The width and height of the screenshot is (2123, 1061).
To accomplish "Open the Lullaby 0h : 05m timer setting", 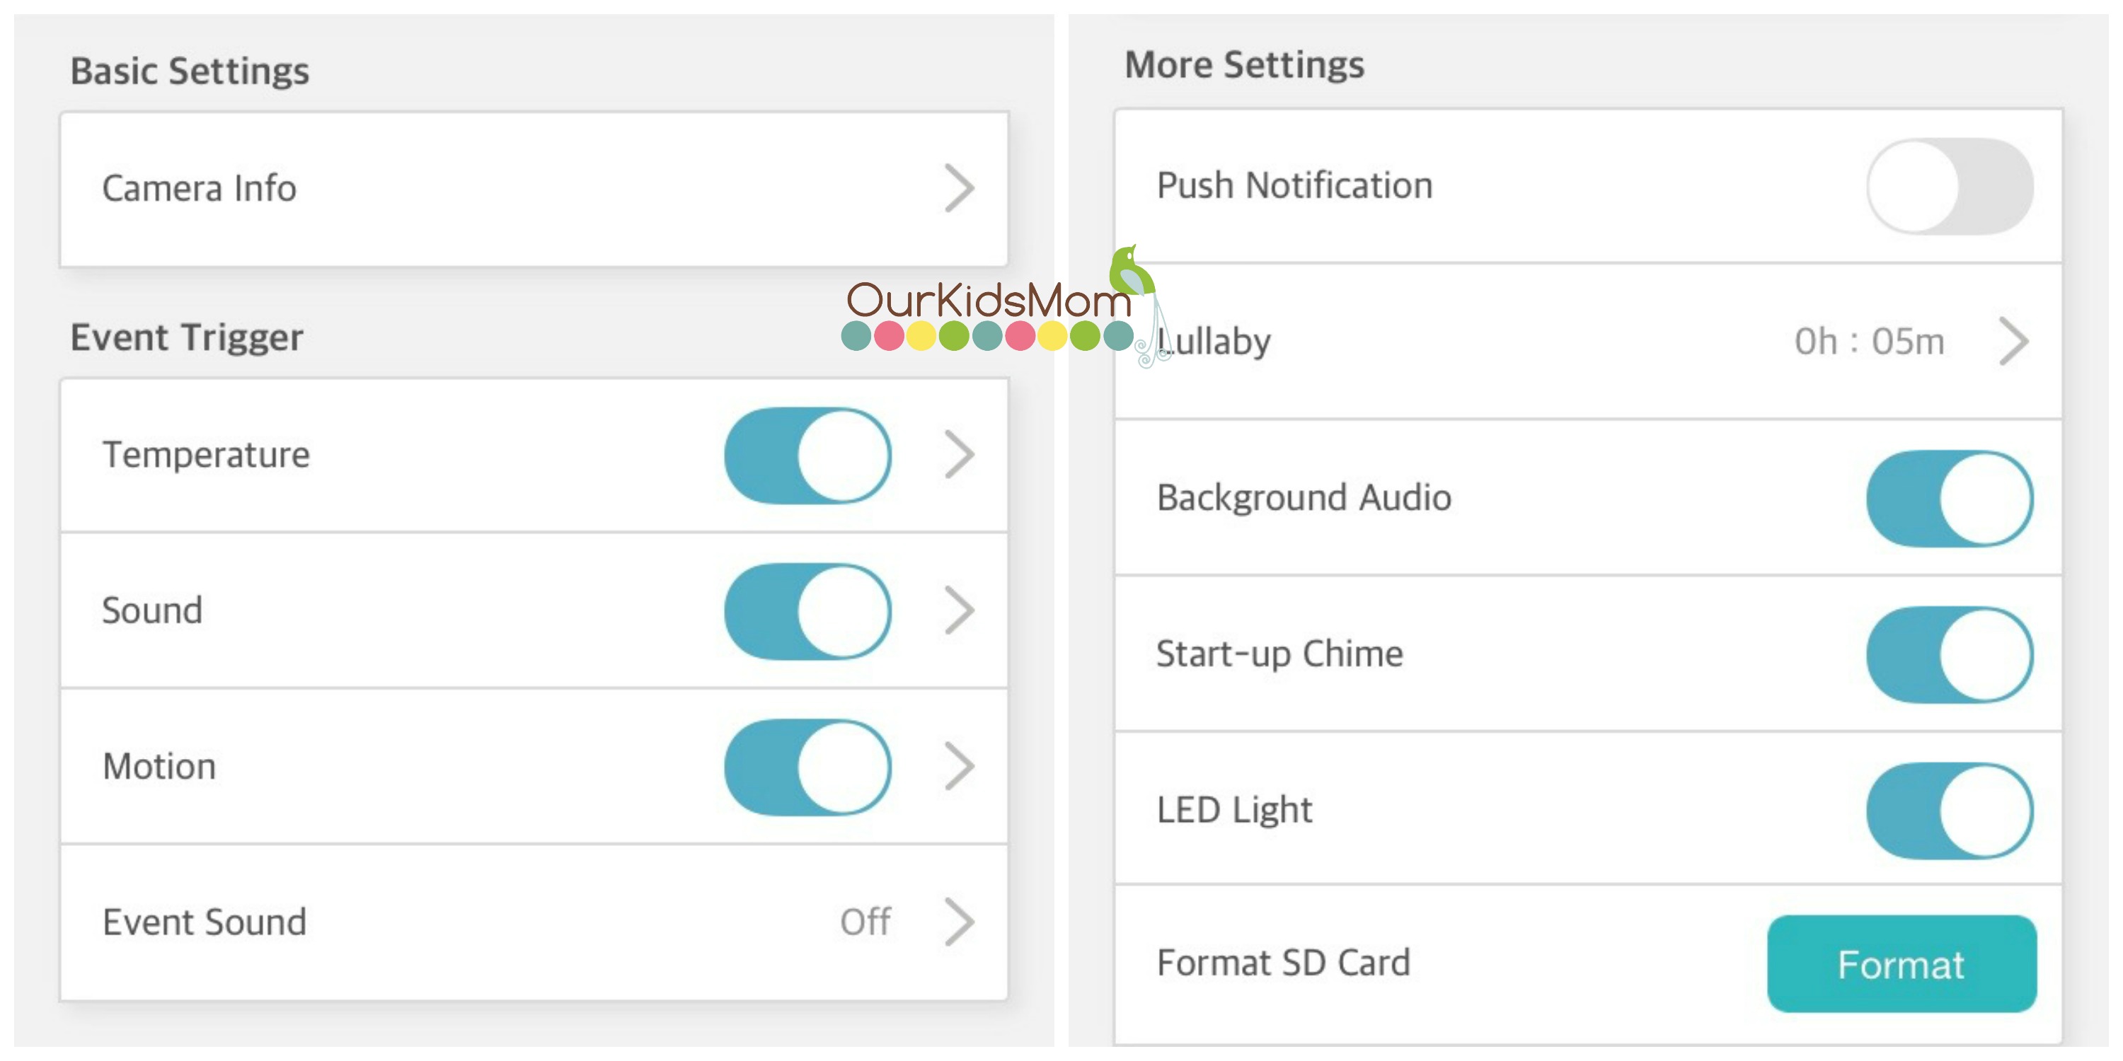I will pos(1869,341).
